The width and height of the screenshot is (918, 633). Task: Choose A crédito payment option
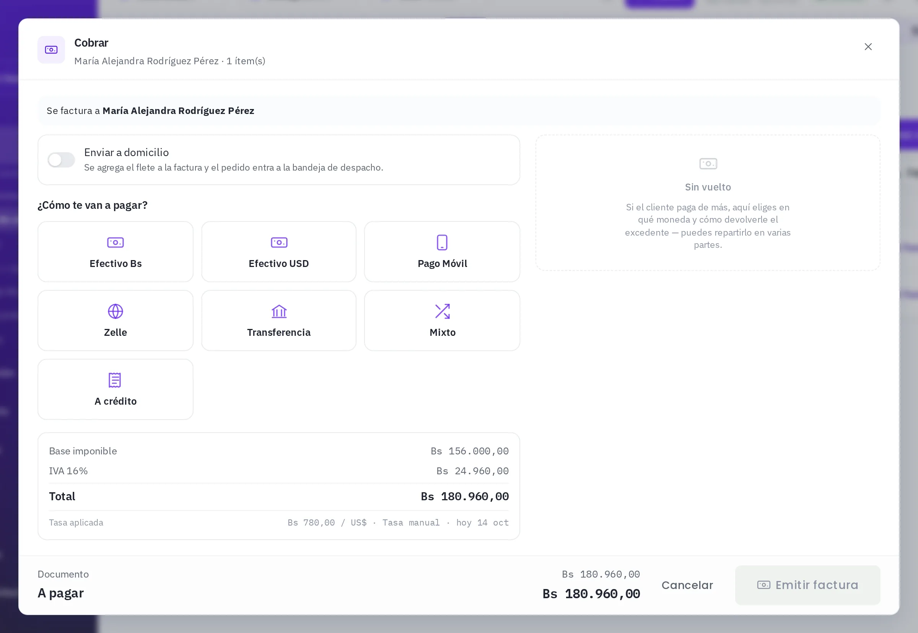coord(116,389)
